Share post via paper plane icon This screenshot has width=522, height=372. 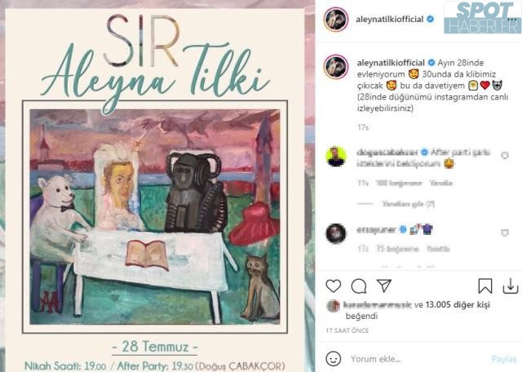point(383,286)
